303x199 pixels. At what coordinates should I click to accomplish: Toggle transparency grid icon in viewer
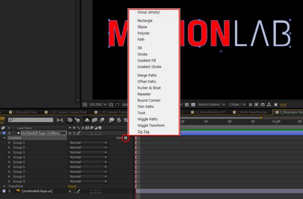[x=193, y=105]
